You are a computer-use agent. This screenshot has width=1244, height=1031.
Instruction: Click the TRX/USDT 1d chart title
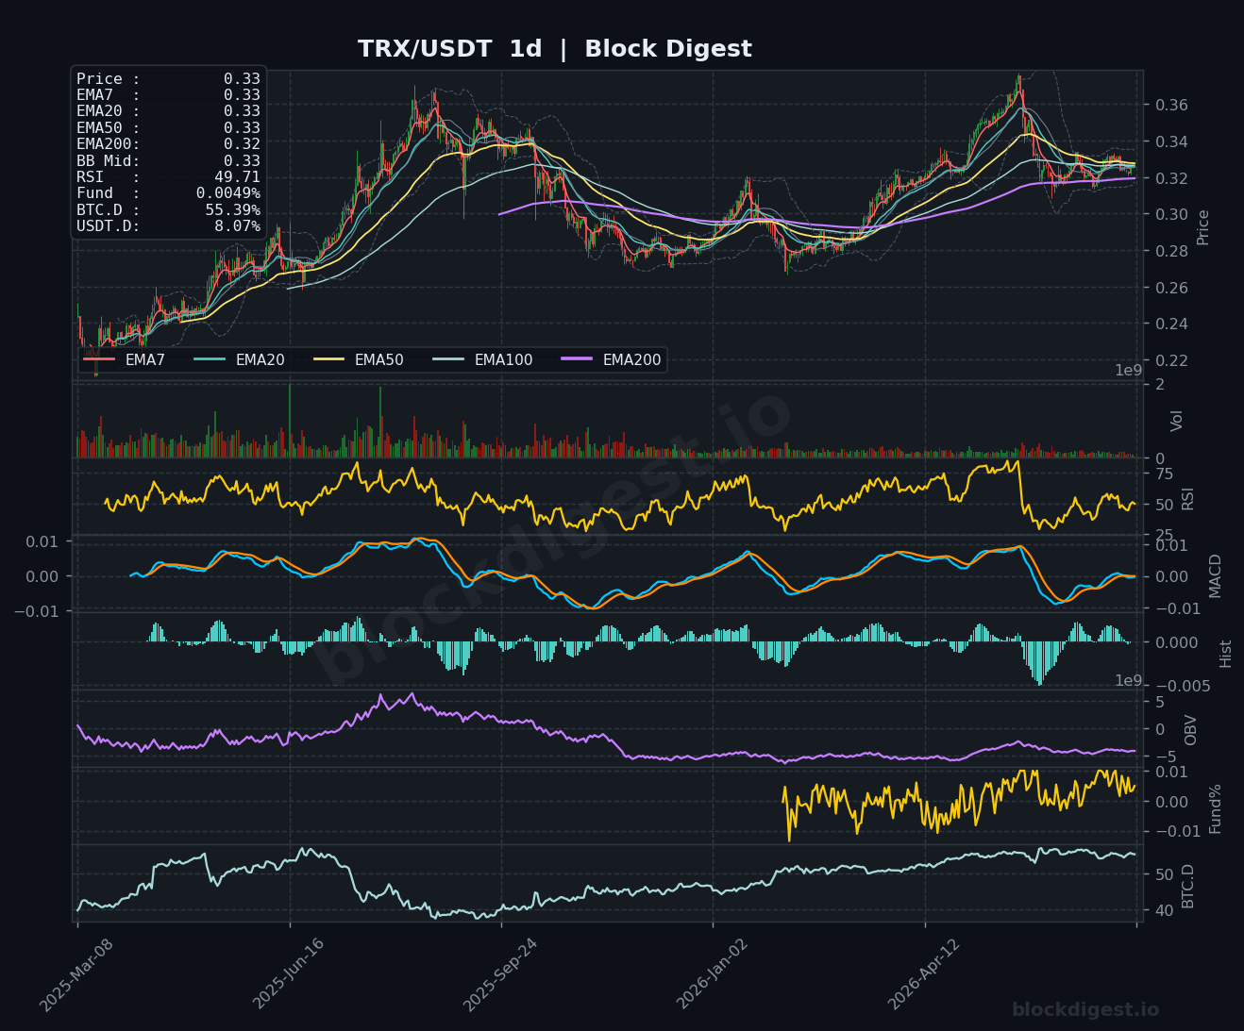(x=555, y=49)
